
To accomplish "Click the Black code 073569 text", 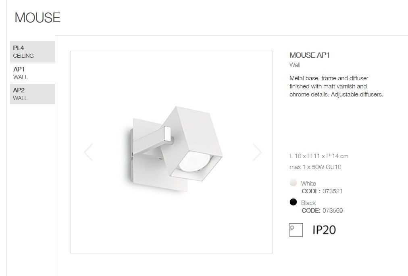I will [322, 210].
